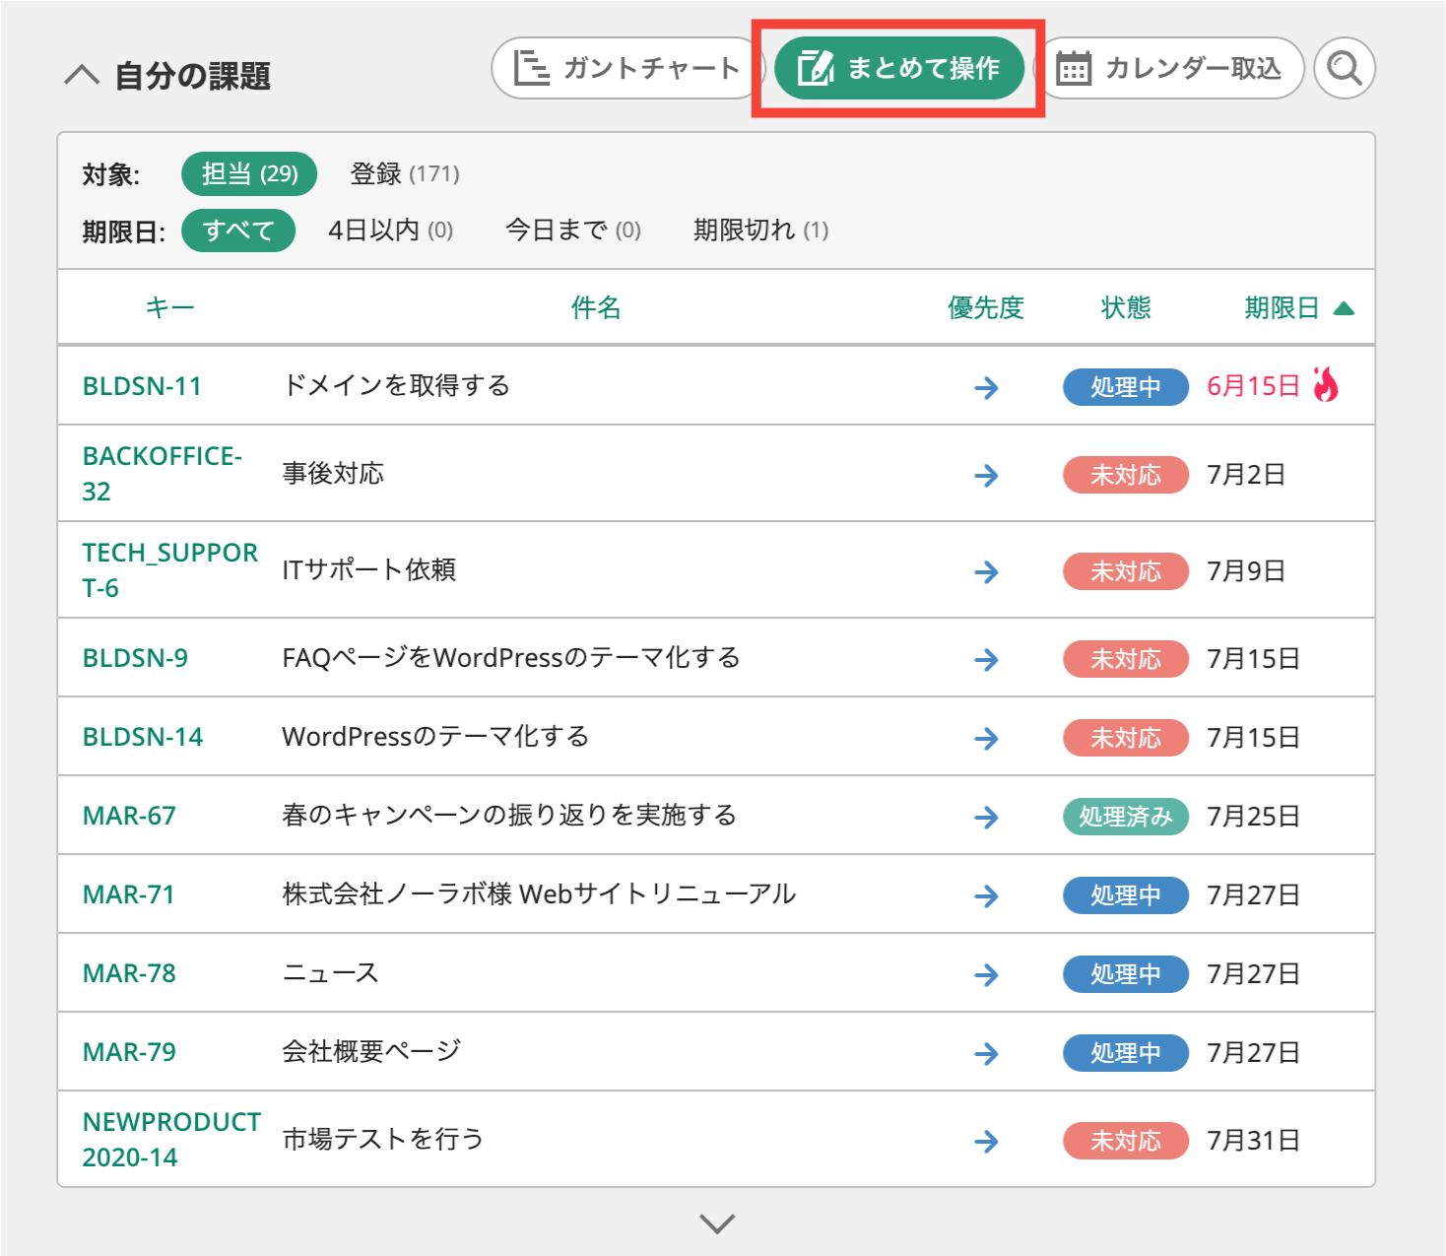Sort by 優先度 column header
The image size is (1446, 1256).
pos(986,308)
